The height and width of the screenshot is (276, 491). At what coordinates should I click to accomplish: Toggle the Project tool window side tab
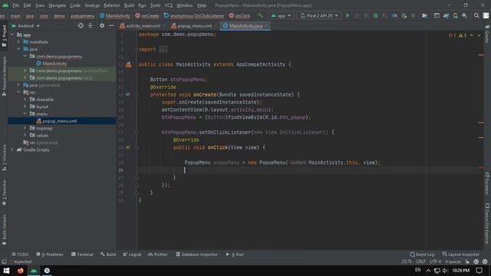point(4,36)
